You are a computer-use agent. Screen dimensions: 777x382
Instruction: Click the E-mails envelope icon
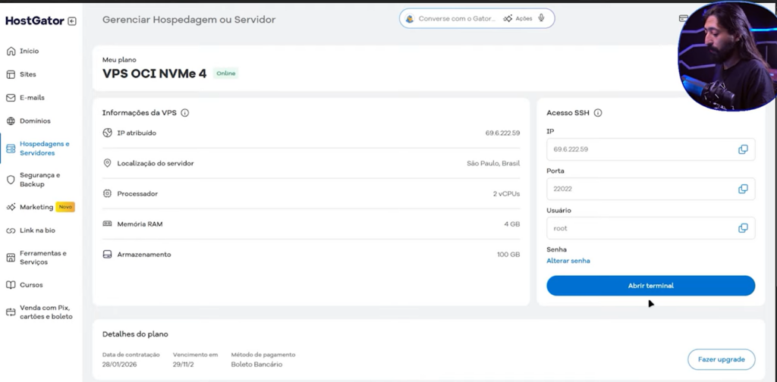point(11,98)
